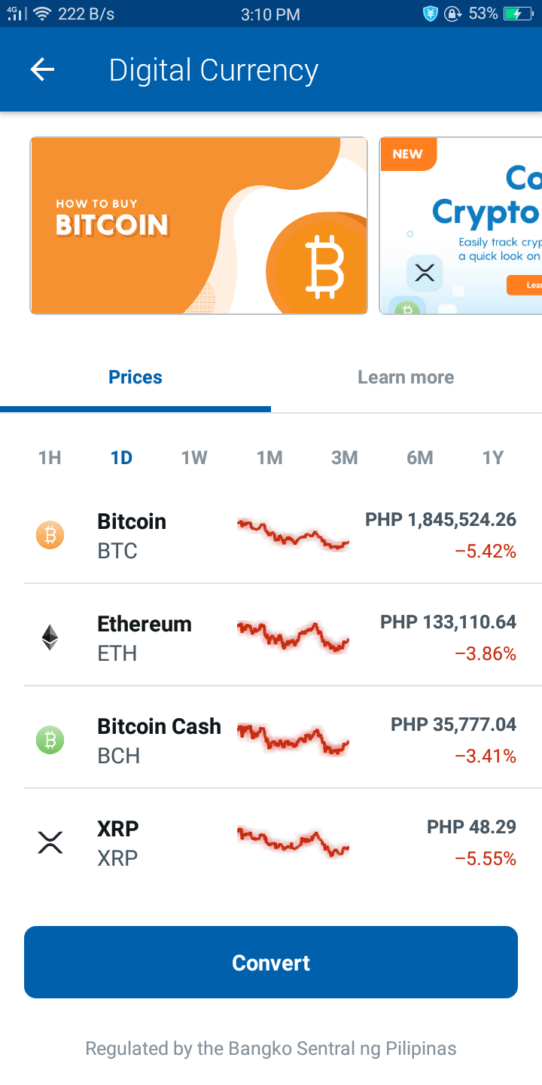Tap the green Bitcoin Cash icon

(50, 740)
